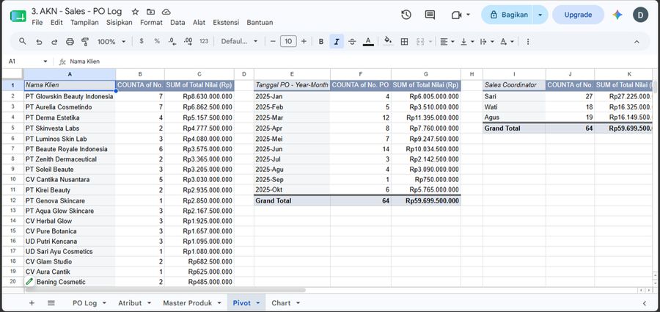Open horizontal align dropdown

tap(447, 41)
